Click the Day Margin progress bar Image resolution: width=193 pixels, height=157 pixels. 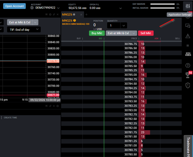(163, 4)
